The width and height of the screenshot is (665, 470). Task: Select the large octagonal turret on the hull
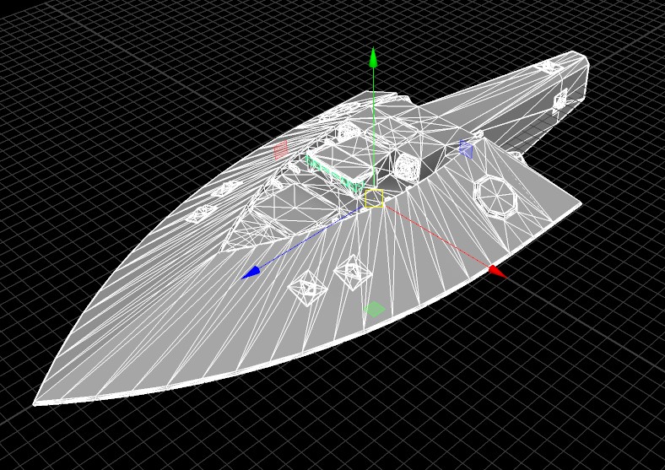click(495, 197)
